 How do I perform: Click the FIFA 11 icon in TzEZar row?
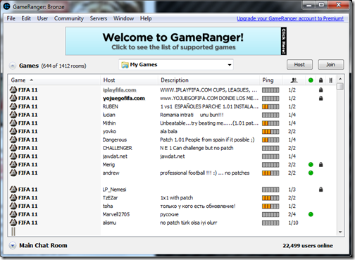pos(13,197)
